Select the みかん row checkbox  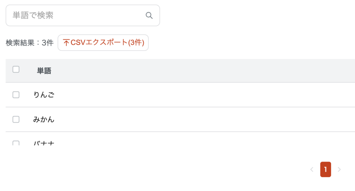(x=16, y=119)
